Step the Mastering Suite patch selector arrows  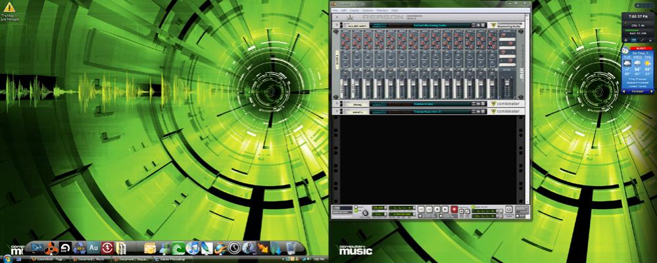474,25
